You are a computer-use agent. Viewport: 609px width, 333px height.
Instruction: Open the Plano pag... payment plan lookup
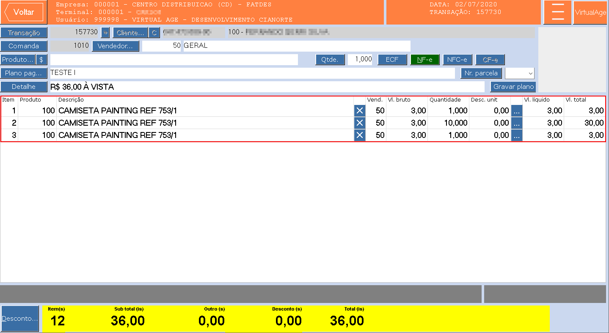[x=24, y=73]
